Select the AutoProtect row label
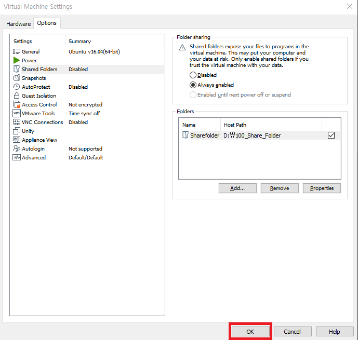Image resolution: width=358 pixels, height=340 pixels. (36, 87)
